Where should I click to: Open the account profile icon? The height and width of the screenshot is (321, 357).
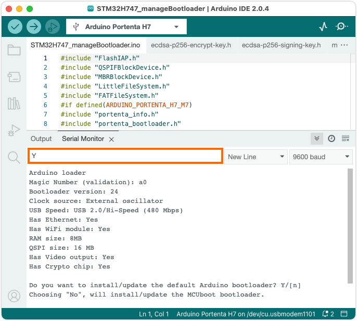point(14,296)
